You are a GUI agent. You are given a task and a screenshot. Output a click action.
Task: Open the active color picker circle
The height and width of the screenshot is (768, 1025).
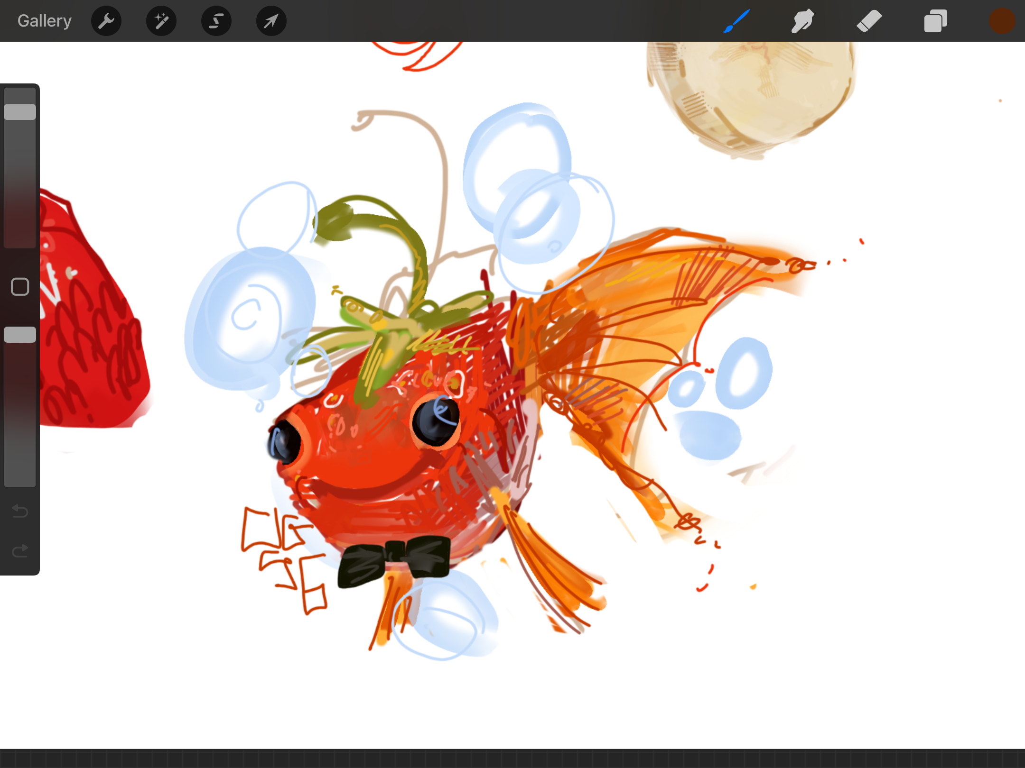pyautogui.click(x=1002, y=21)
